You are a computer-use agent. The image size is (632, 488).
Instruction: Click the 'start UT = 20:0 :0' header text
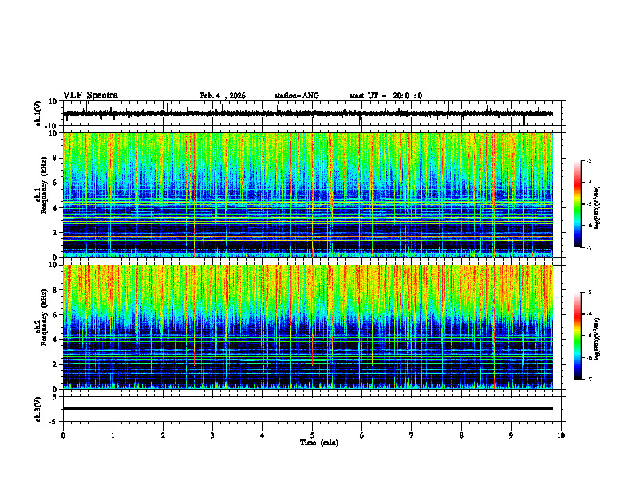tap(385, 96)
